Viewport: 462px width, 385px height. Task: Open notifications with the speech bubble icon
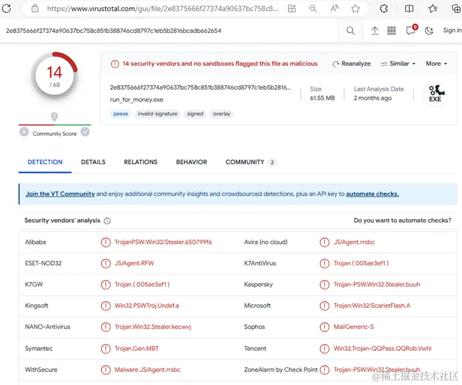[x=411, y=30]
